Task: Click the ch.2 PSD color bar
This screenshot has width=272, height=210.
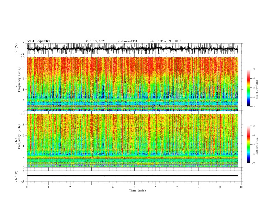Action: (x=248, y=144)
